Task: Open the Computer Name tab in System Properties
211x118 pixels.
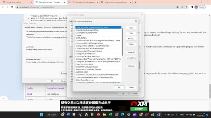Action: (29, 28)
